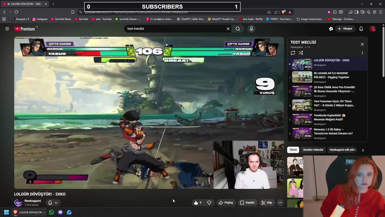Viewport: 385px width, 217px height.
Task: Open the YouTube hamburger guide menu
Action: [7, 29]
